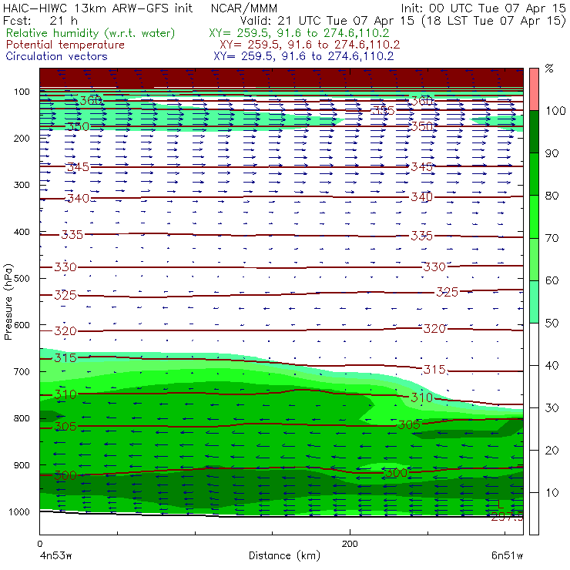Click the right-side '315' contour label
Viewport: 570px width, 570px height.
[434, 370]
